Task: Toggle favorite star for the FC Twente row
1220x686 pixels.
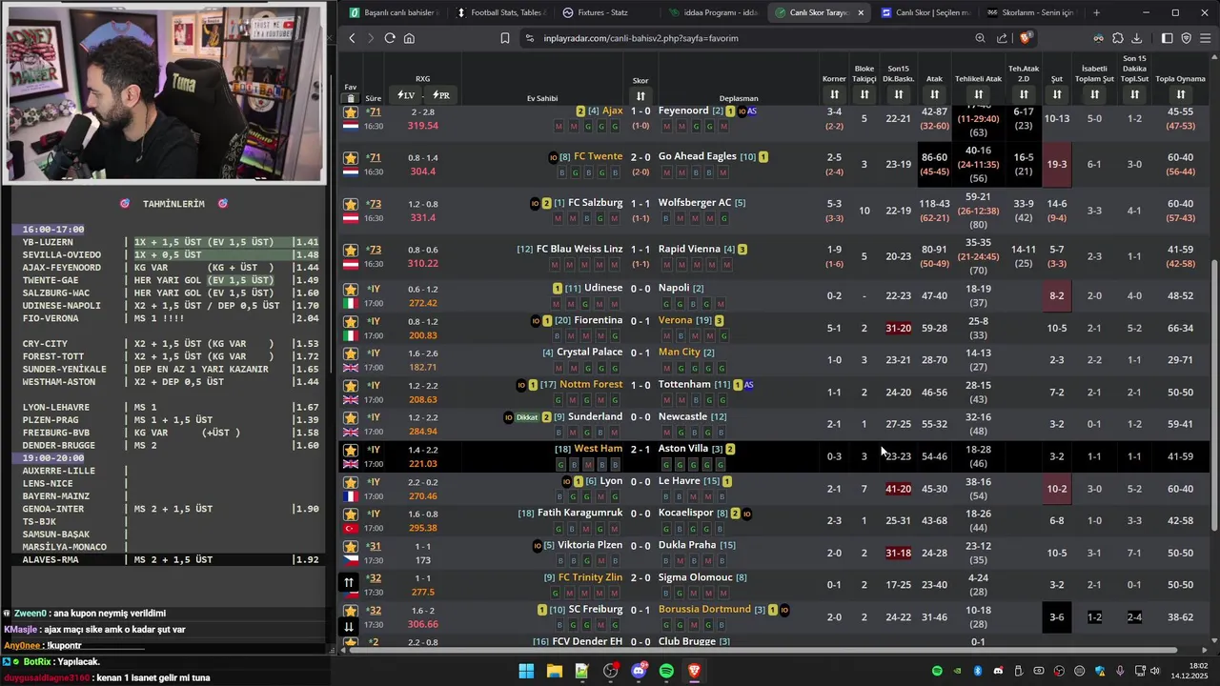Action: [351, 158]
